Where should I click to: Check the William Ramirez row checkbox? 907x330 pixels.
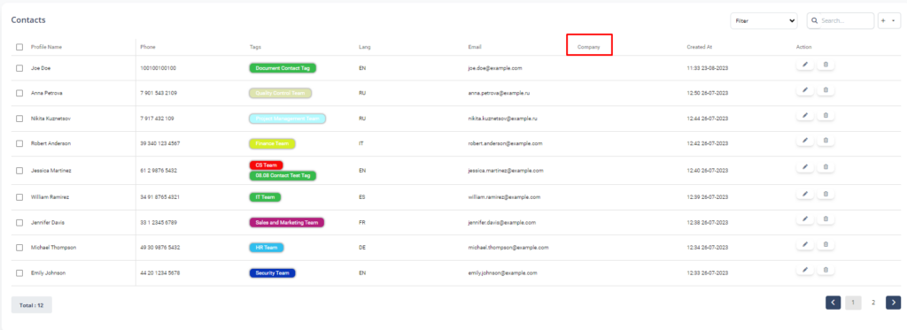[x=19, y=197]
